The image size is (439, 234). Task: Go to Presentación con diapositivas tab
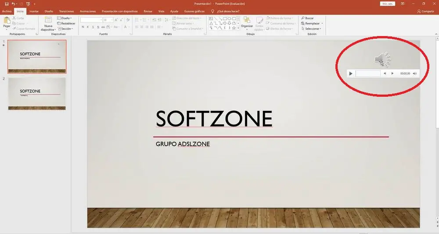tap(119, 11)
